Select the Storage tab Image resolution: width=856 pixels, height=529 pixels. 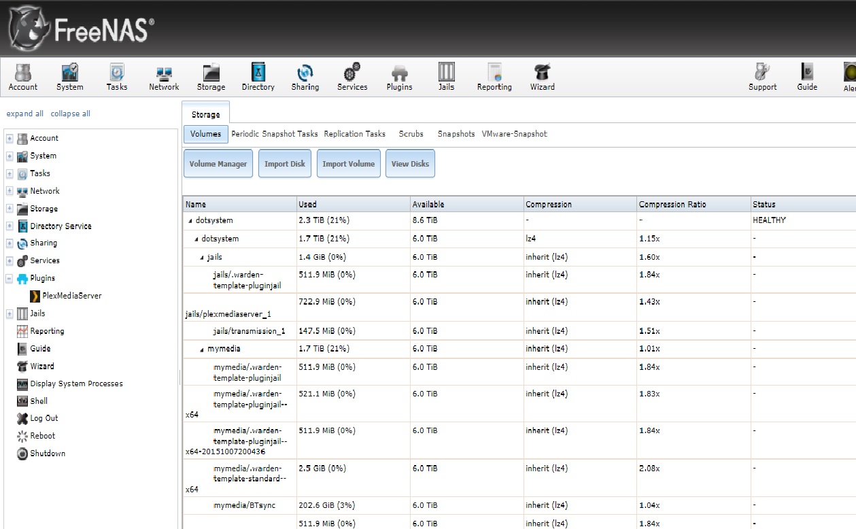click(x=205, y=114)
